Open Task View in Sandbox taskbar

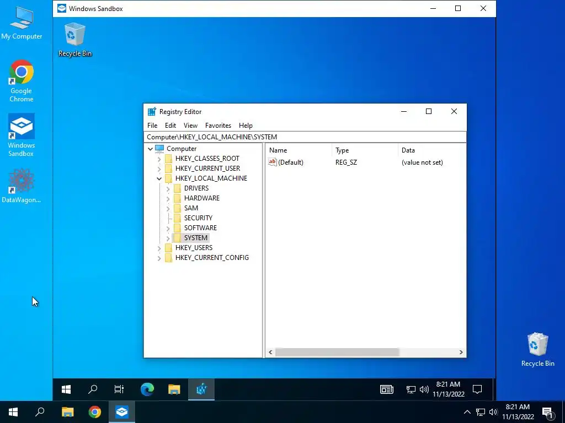[x=119, y=389]
